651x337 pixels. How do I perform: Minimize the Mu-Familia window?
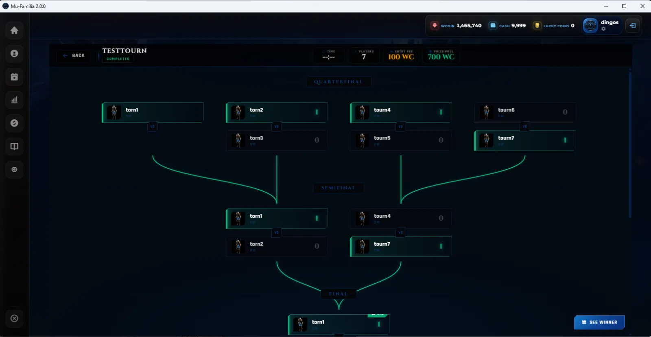tap(606, 6)
